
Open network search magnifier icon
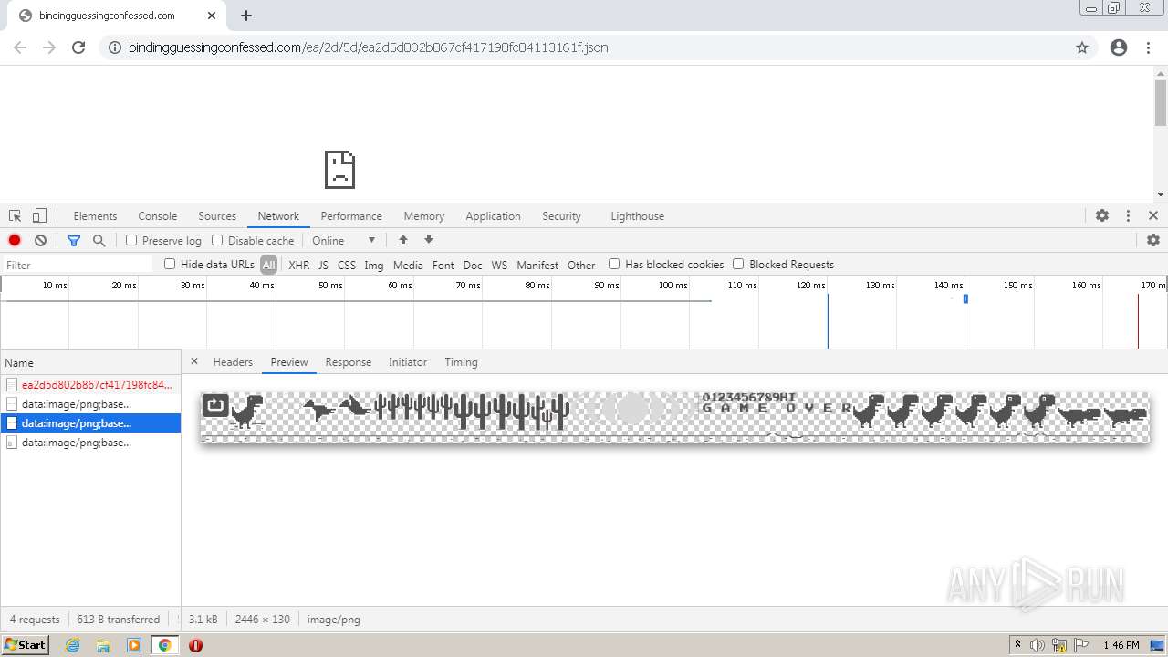[x=99, y=240]
